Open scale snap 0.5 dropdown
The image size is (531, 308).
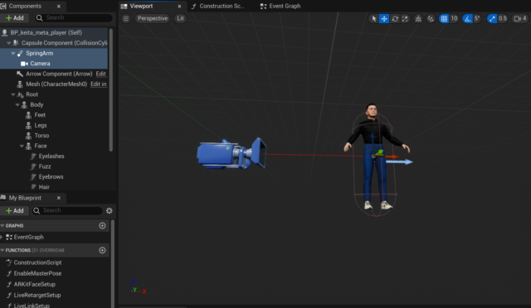[x=503, y=18]
